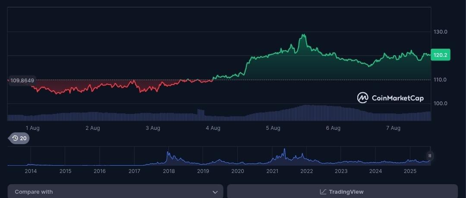Jump to 2021 on the timeline navigator
Image resolution: width=466 pixels, height=198 pixels.
[x=272, y=171]
